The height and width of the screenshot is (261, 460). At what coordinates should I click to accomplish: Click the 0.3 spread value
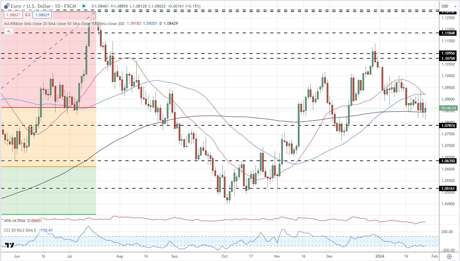(x=28, y=15)
